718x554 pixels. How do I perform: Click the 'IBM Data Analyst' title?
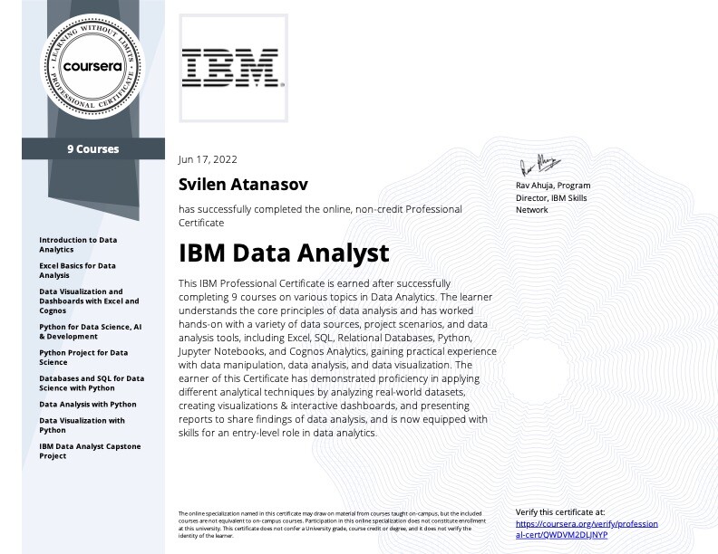(284, 253)
